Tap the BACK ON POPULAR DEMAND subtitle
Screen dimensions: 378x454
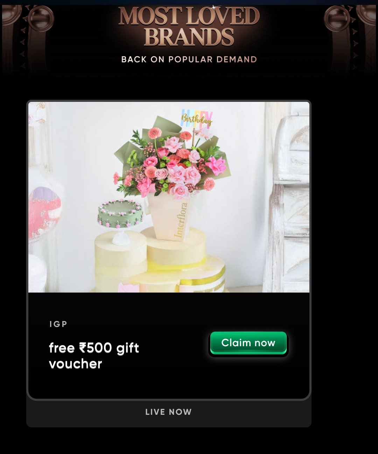(189, 60)
